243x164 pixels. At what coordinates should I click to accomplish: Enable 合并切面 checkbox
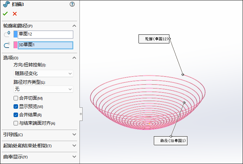pyautogui.click(x=16, y=98)
